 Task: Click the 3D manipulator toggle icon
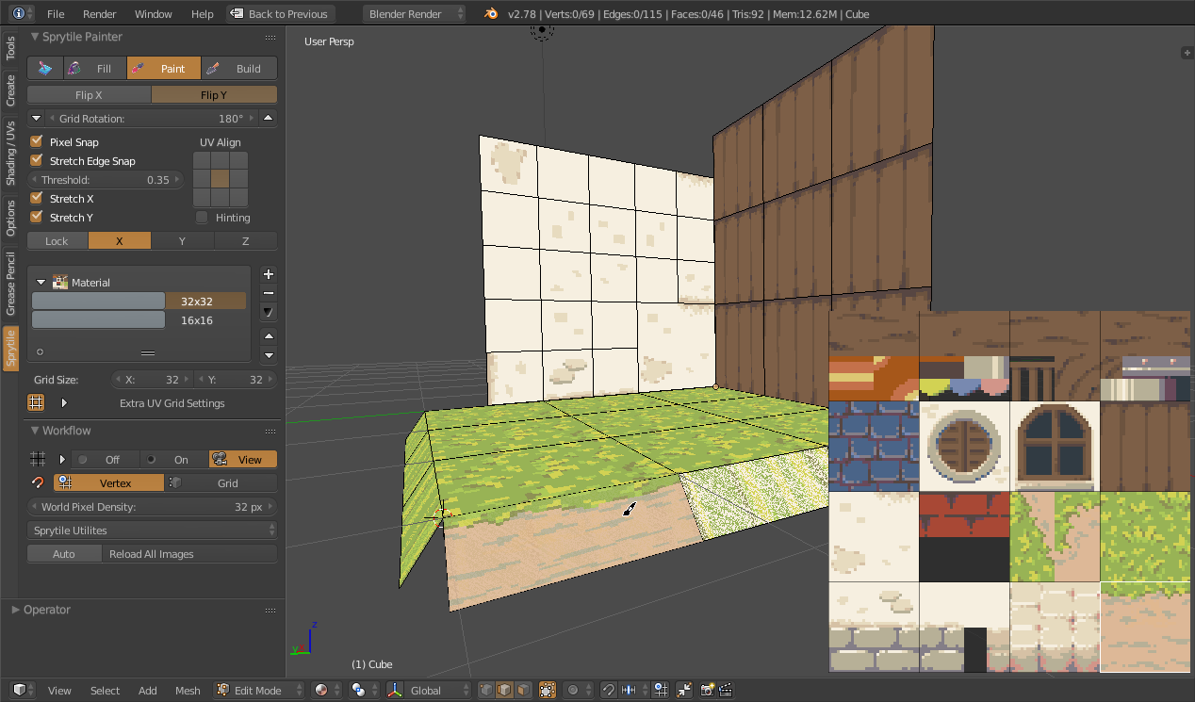pos(396,690)
